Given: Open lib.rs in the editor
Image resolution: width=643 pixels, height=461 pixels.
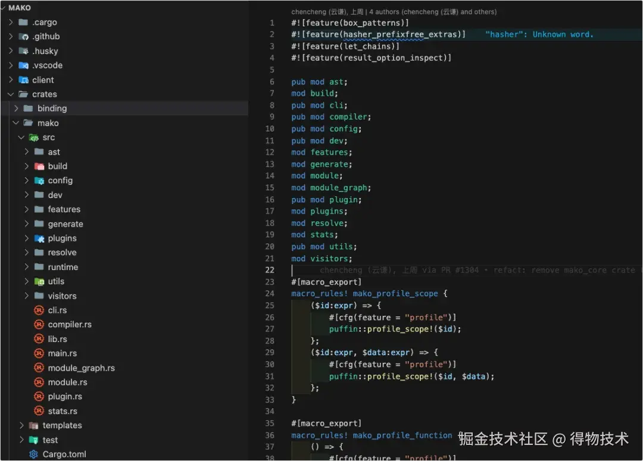Looking at the screenshot, I should click(x=57, y=339).
